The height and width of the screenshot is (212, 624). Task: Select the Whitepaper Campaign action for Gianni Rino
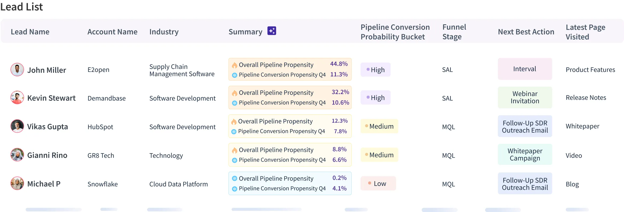(525, 155)
